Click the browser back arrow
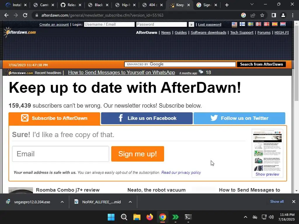 6,15
